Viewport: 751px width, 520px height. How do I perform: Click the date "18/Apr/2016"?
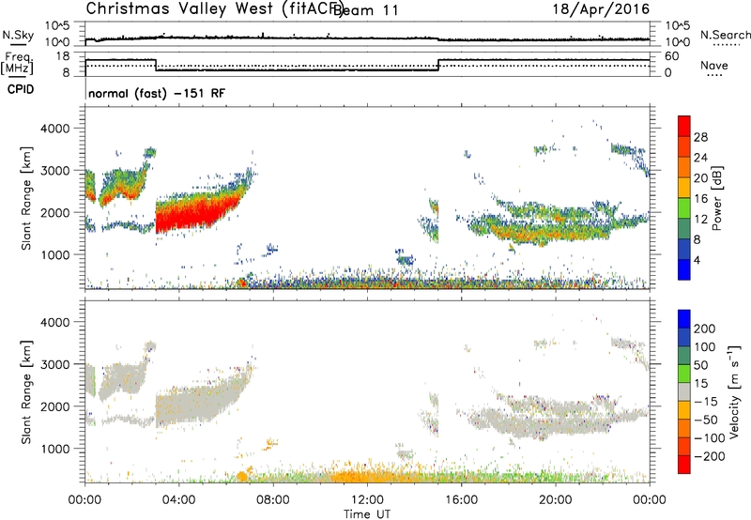(601, 9)
